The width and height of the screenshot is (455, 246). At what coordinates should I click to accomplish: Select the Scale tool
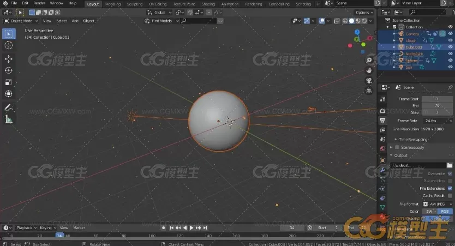tap(9, 82)
